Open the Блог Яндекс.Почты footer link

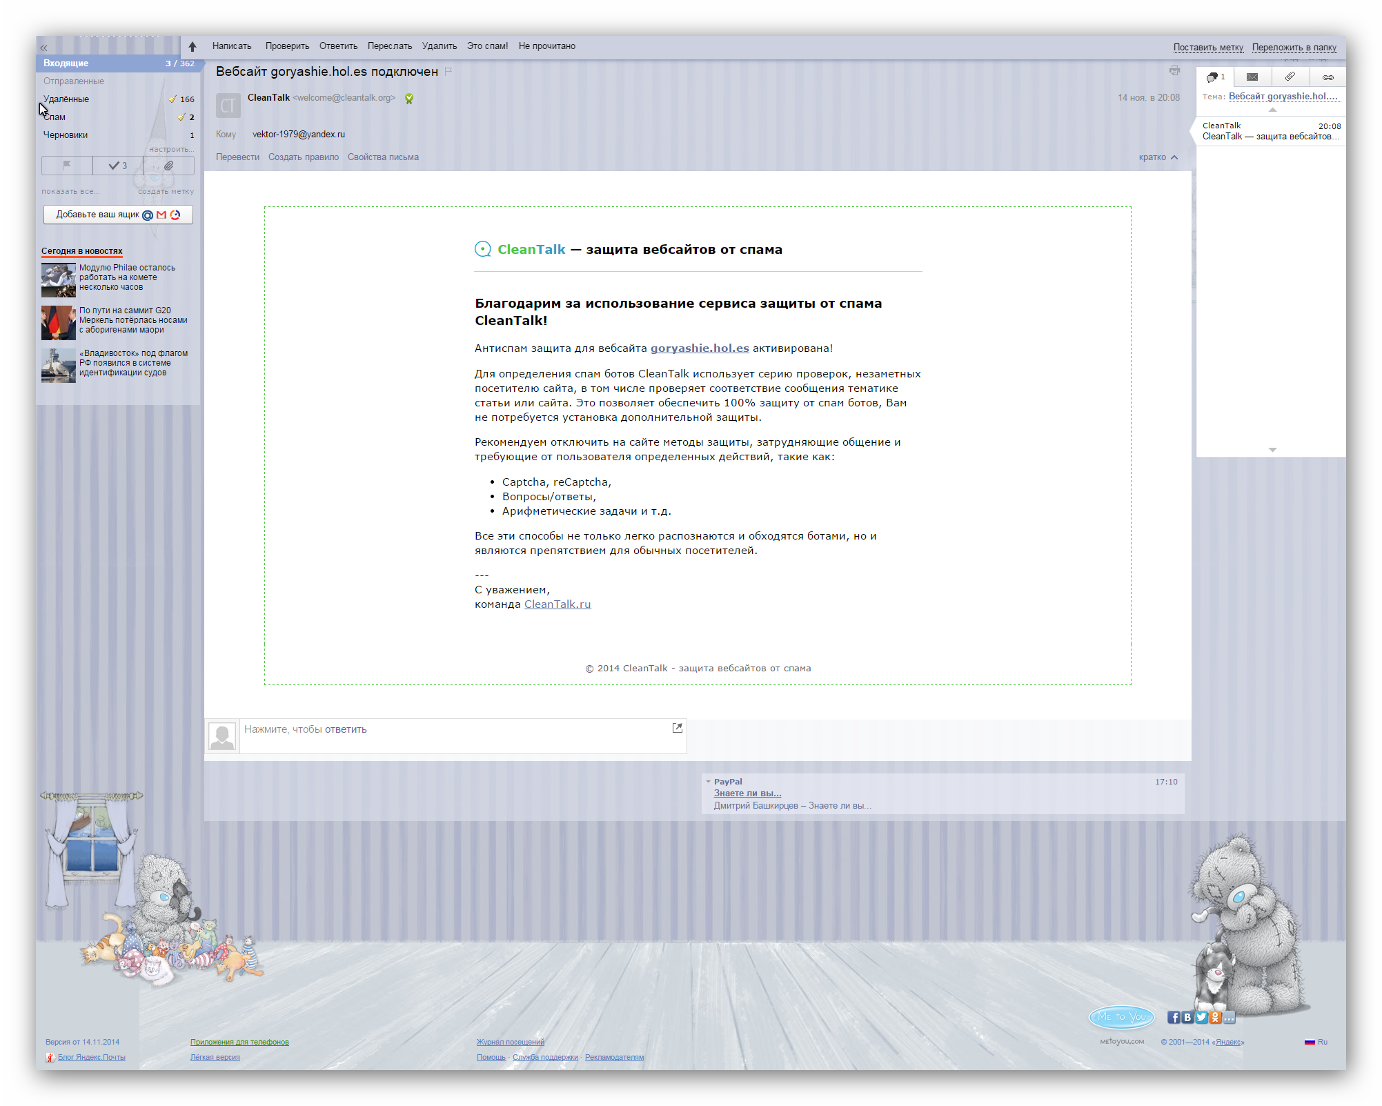[x=91, y=1057]
